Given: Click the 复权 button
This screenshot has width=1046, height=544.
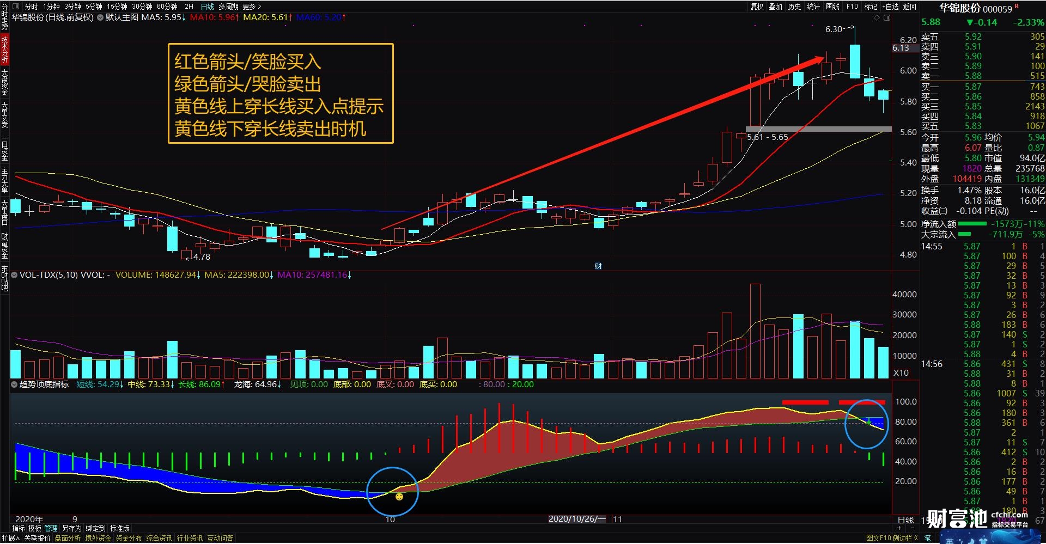Looking at the screenshot, I should point(757,7).
